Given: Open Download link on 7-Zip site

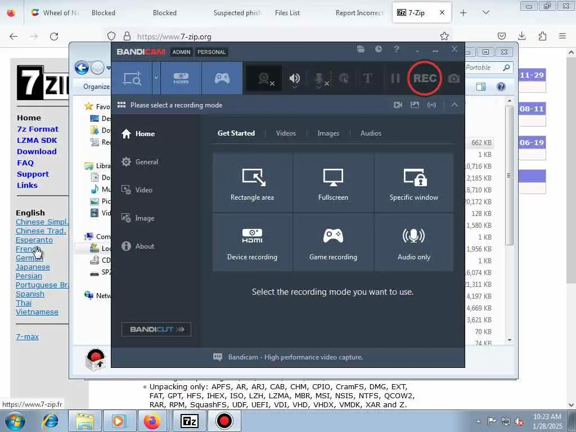Looking at the screenshot, I should pos(37,152).
